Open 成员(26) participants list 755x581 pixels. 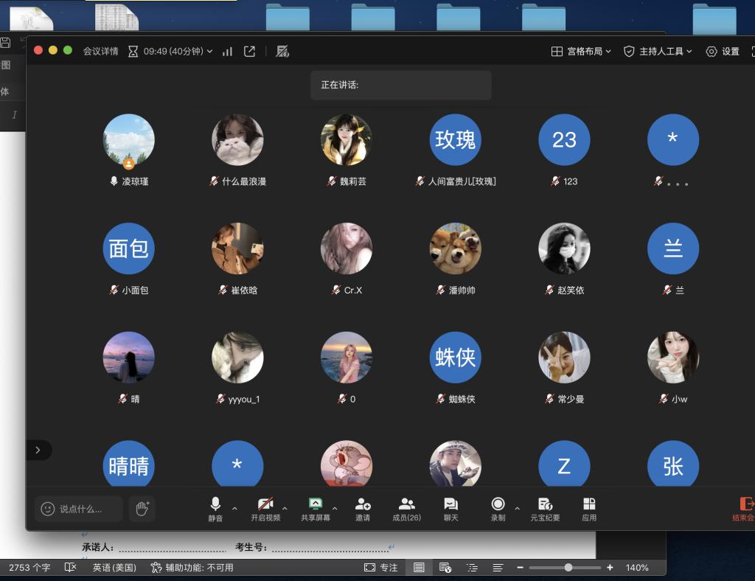pyautogui.click(x=406, y=509)
